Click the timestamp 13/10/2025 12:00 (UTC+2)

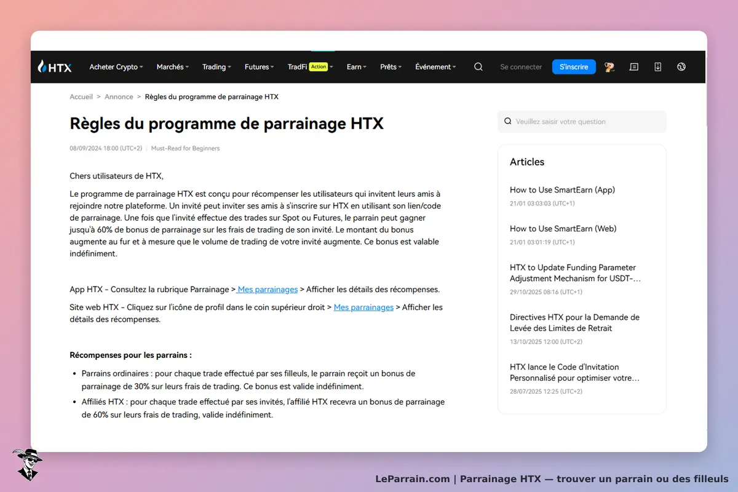[x=546, y=342]
